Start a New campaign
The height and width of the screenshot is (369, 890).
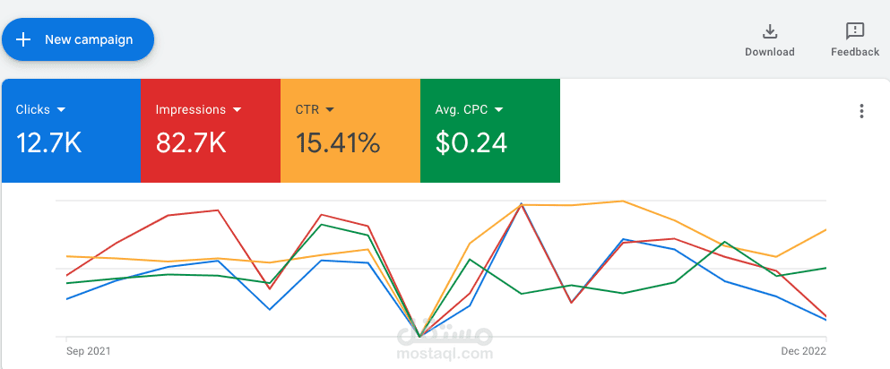pos(78,39)
